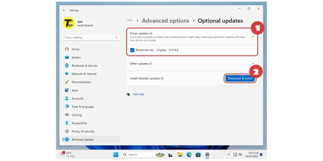Click the Time & language globe icon
Viewport: 323px width, 161px height.
click(67, 107)
